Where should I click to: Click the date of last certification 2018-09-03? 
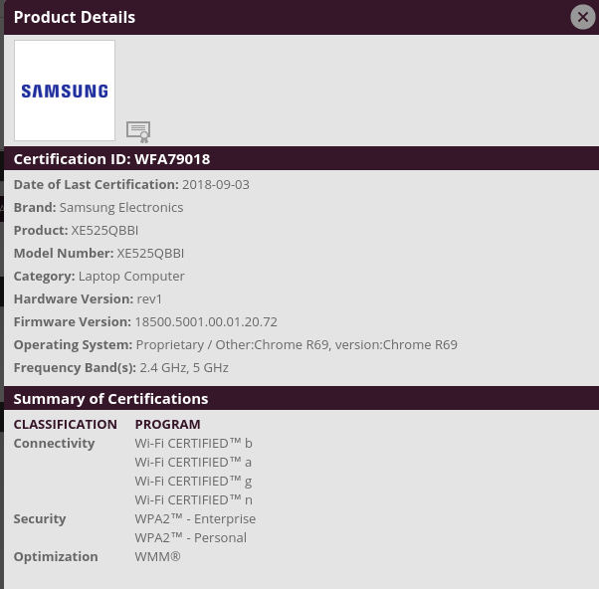[216, 185]
